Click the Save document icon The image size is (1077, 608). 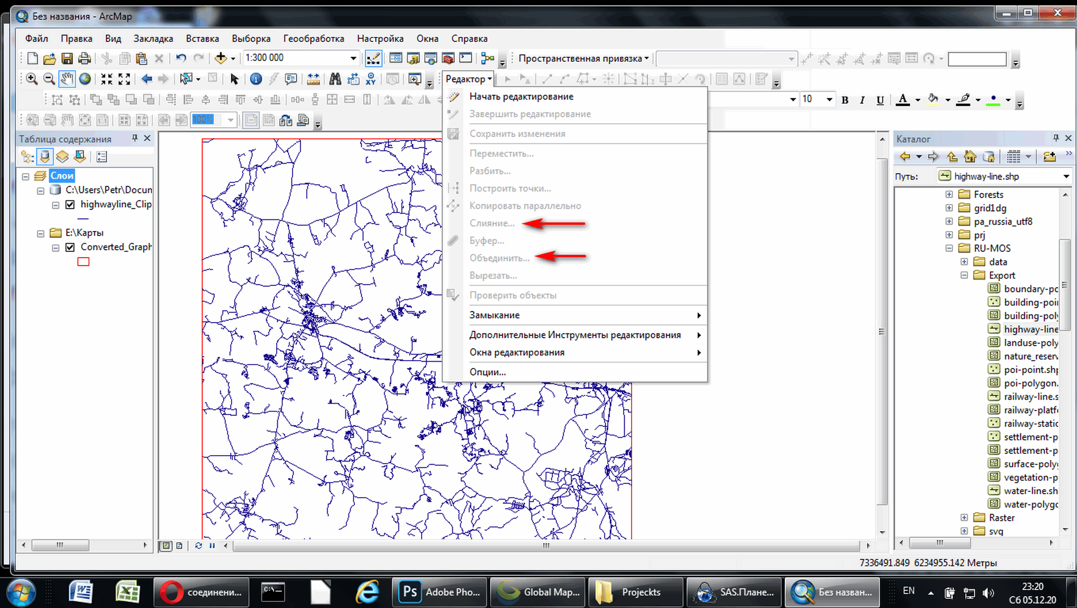coord(67,58)
